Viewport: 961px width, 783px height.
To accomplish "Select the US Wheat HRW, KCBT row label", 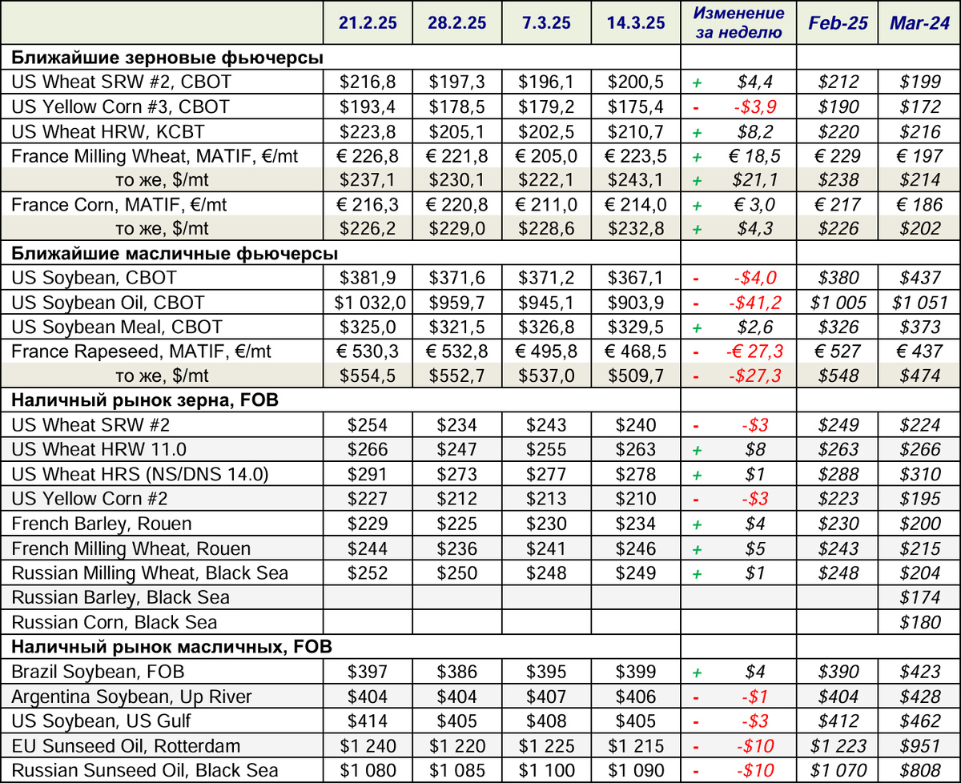I will point(108,131).
